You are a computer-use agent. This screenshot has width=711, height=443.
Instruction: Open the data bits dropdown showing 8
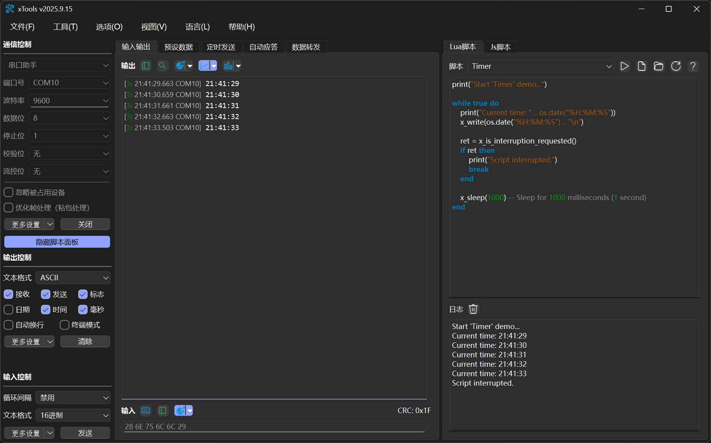[70, 118]
